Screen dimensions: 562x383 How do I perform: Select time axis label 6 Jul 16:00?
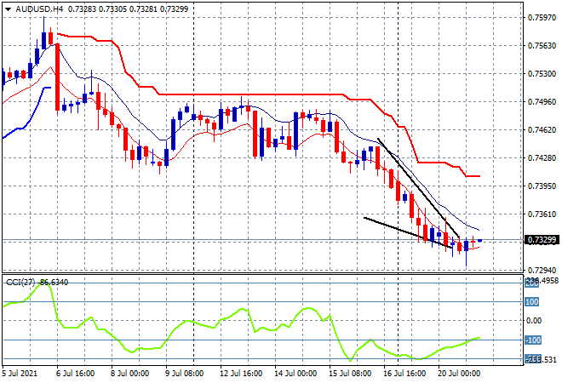pos(75,374)
